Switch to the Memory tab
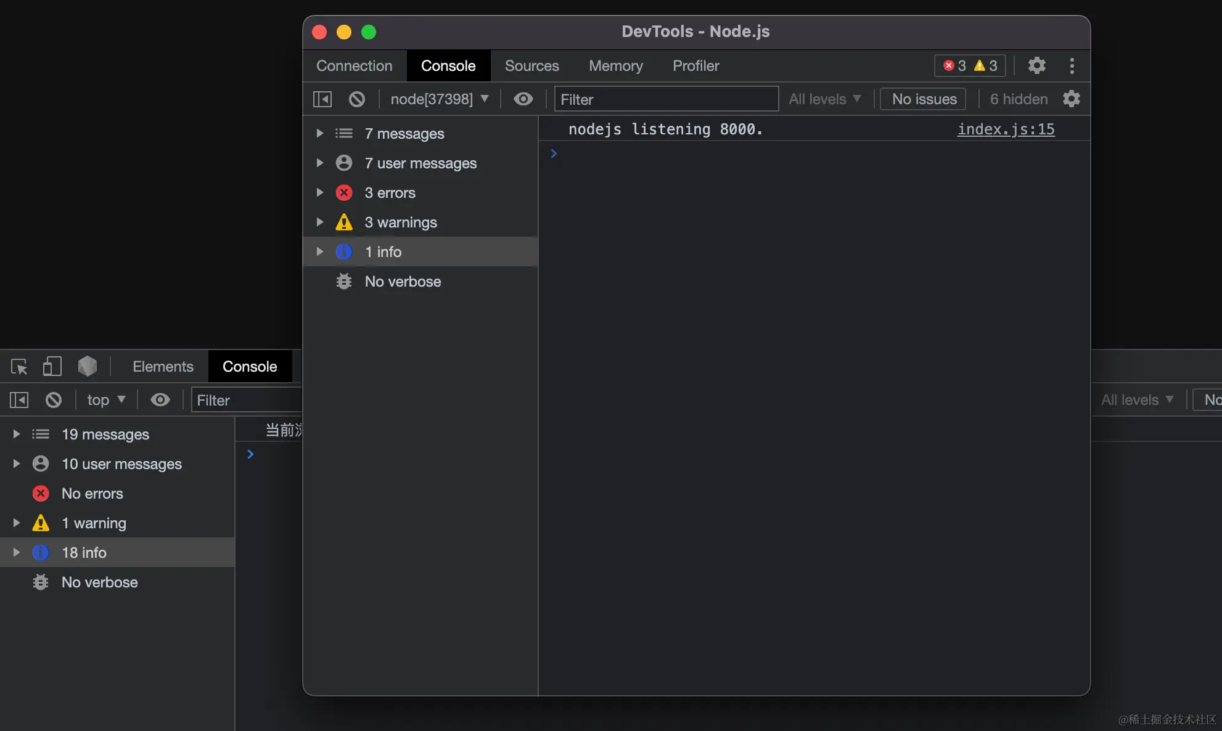This screenshot has width=1222, height=731. point(615,66)
